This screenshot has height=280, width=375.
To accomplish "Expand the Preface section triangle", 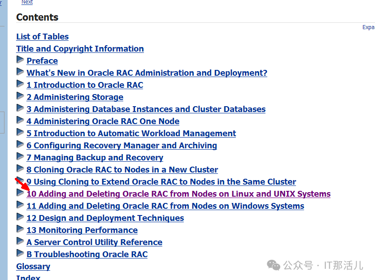I will (20, 60).
